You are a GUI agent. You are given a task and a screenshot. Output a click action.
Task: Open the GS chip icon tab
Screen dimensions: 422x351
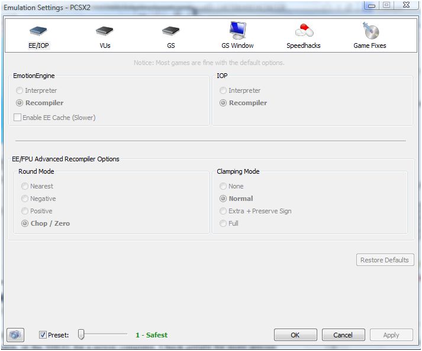[x=170, y=37]
